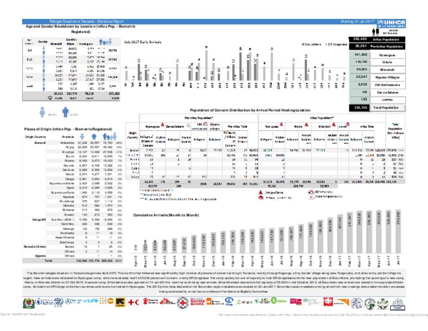
Task: Click the green Oxfam logo
Action: point(279,301)
